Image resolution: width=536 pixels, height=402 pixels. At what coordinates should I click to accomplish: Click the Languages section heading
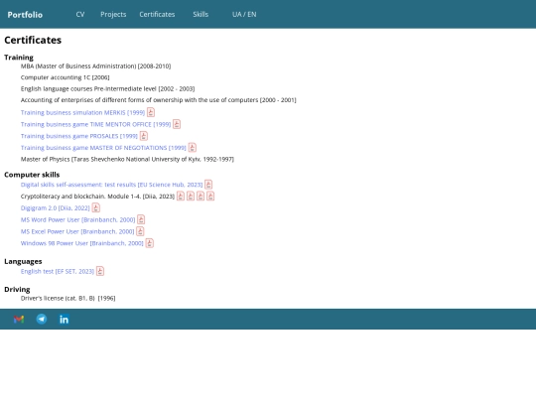pos(23,261)
